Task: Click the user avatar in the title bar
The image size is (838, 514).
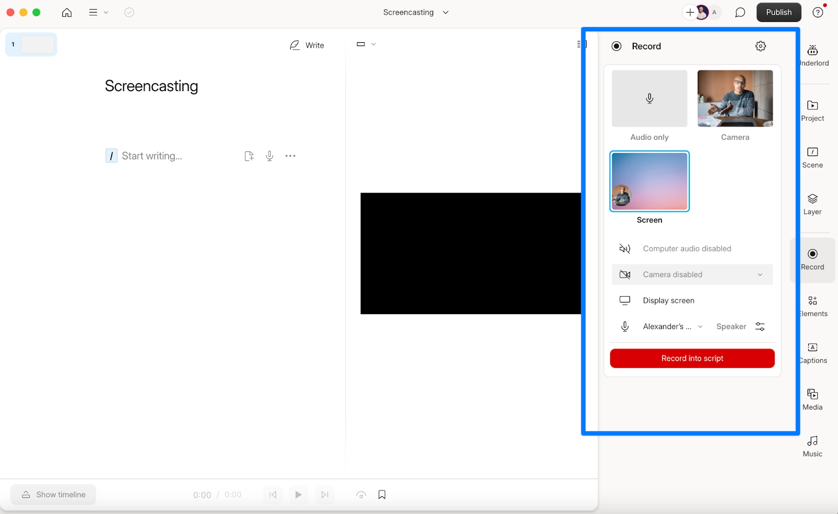Action: 702,13
